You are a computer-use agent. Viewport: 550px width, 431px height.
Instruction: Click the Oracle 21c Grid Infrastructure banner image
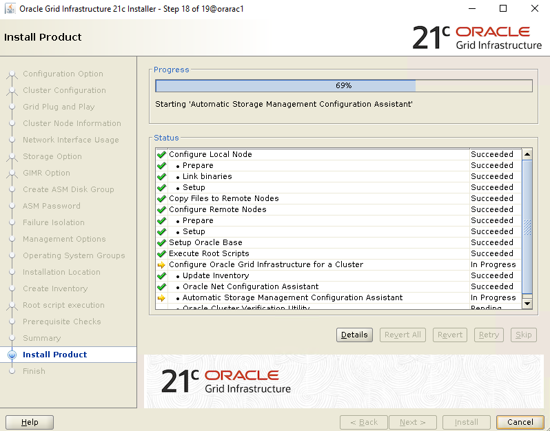coord(344,381)
